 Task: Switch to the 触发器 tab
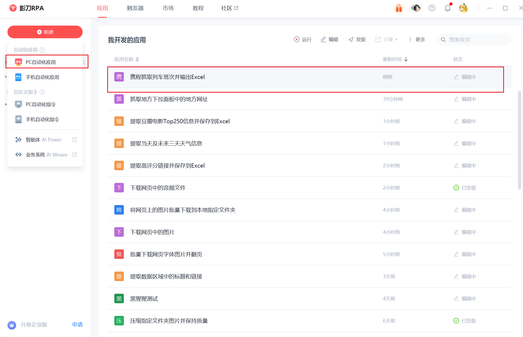coord(135,8)
